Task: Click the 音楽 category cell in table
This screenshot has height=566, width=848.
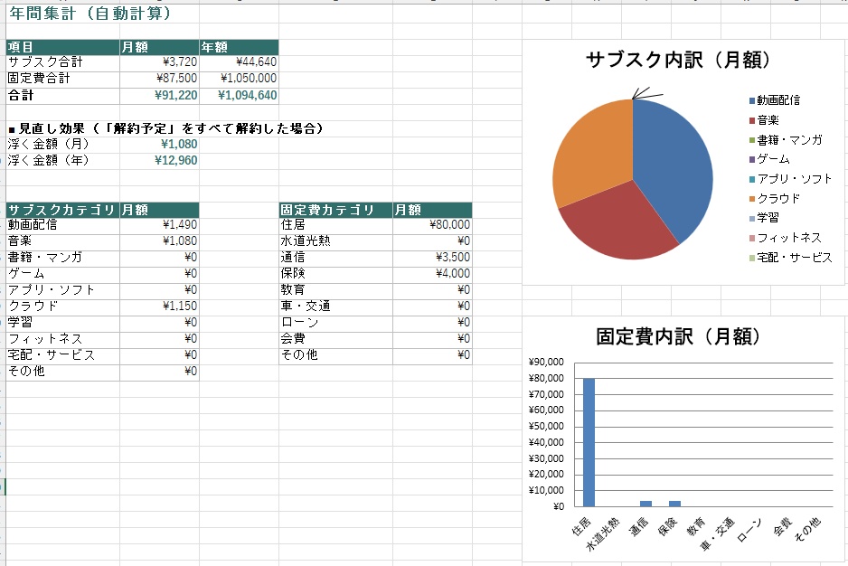Action: tap(62, 241)
